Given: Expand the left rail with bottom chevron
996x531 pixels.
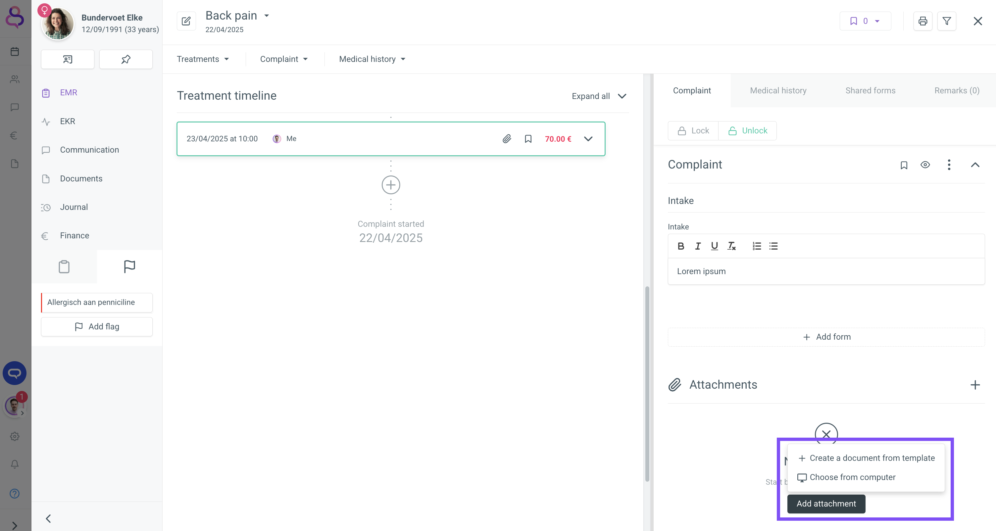Looking at the screenshot, I should tap(15, 525).
